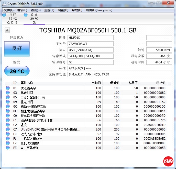
Task: Open the 主题(T) menu
Action: click(49, 10)
